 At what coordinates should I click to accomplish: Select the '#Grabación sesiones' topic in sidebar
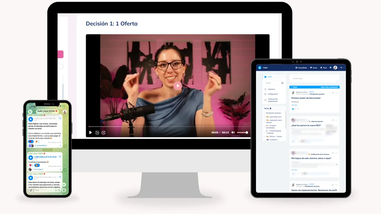pyautogui.click(x=274, y=113)
